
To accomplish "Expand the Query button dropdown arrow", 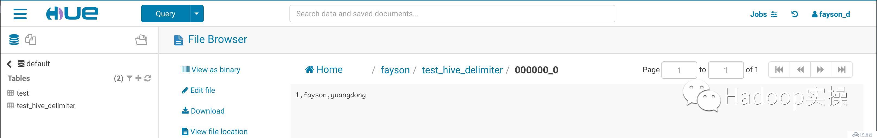I will coord(196,14).
